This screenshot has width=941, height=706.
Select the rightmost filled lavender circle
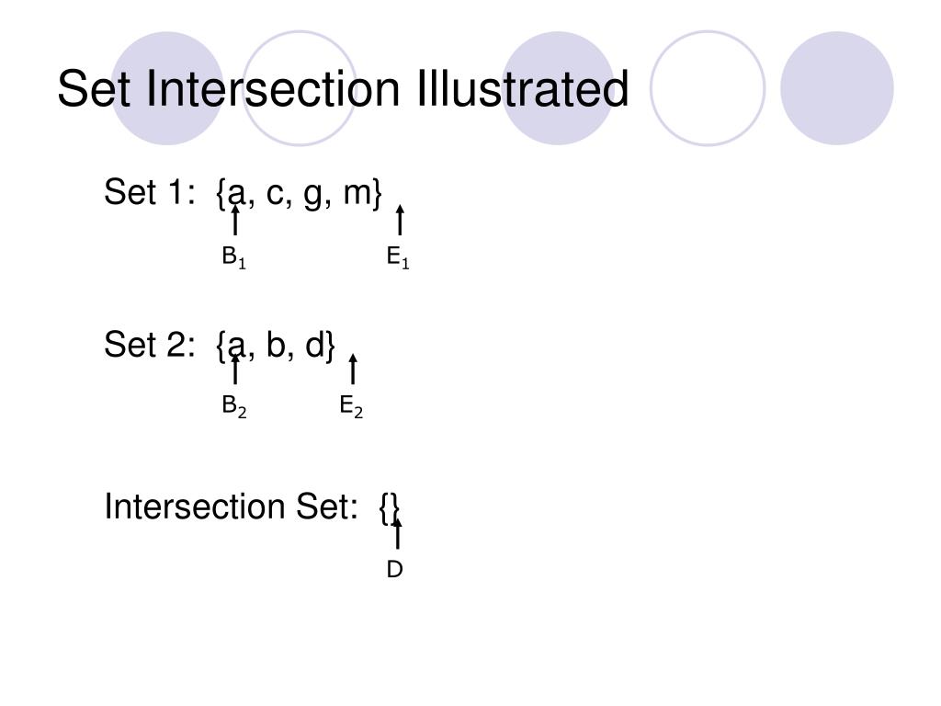[836, 88]
